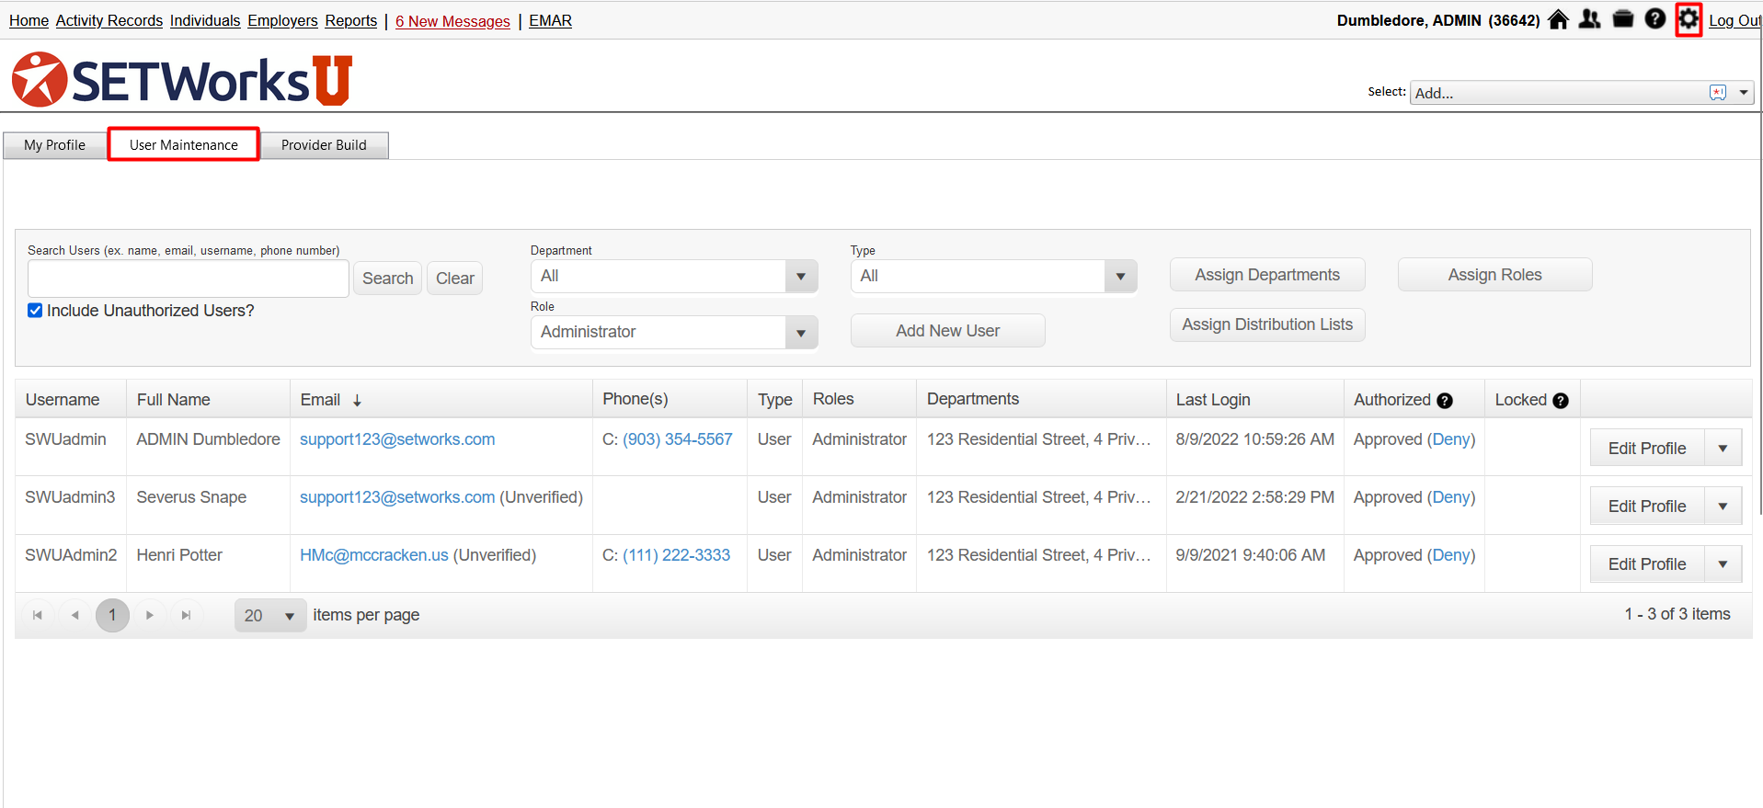Focus the Search Users text field
1763x808 pixels.
pos(189,279)
